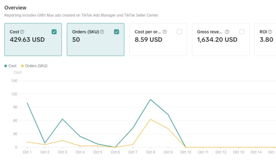Select the Gross revenue 1,634.20 USD card

click(217, 43)
